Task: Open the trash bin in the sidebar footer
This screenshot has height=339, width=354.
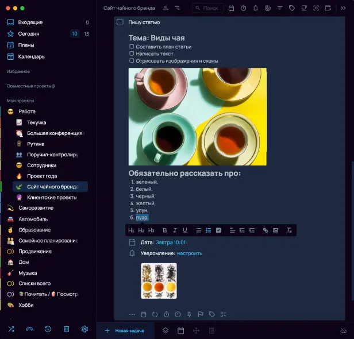Action: 66,329
